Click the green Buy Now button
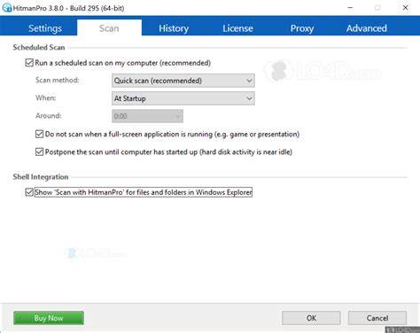The width and height of the screenshot is (420, 333). click(x=49, y=318)
